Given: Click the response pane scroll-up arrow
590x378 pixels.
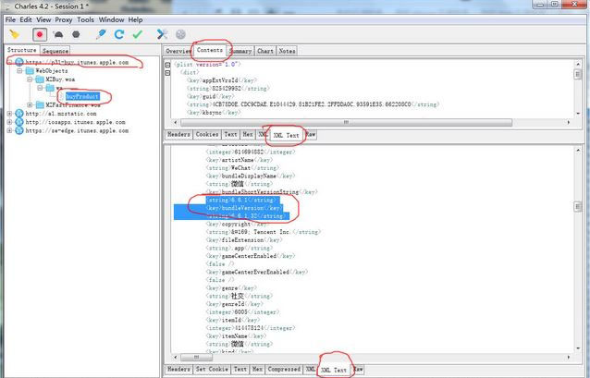Looking at the screenshot, I should 578,151.
